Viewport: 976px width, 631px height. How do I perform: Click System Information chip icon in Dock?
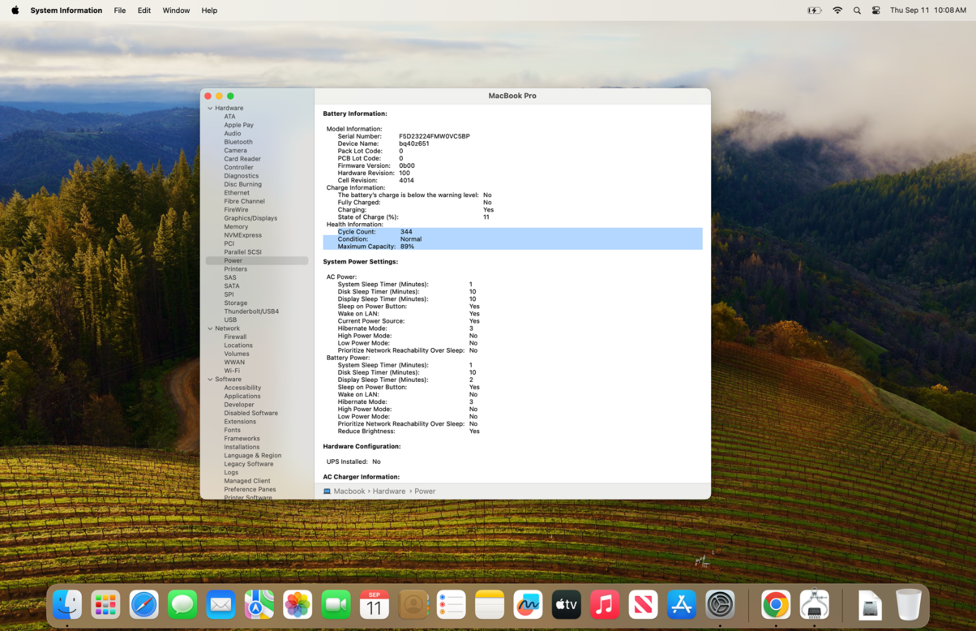tap(814, 604)
